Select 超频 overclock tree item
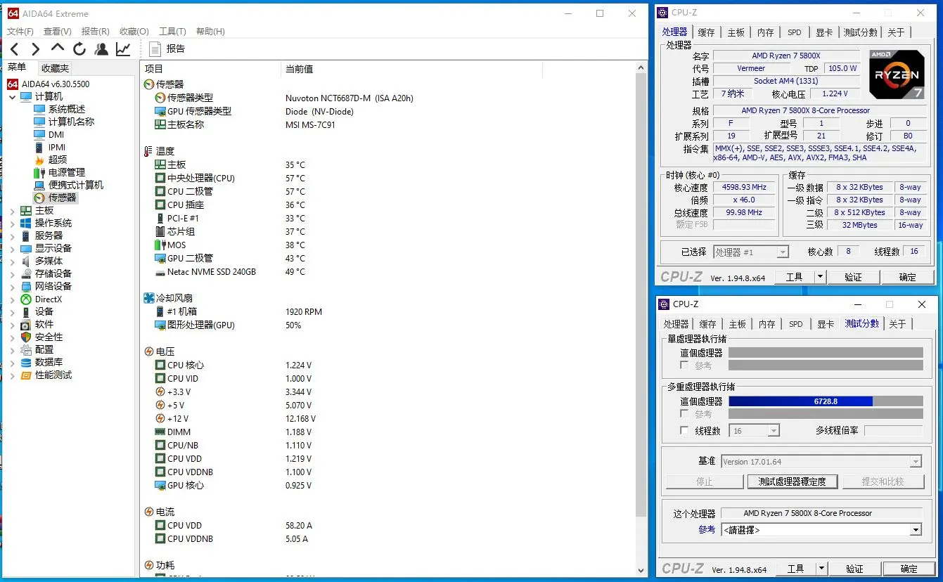The height and width of the screenshot is (582, 943). coord(58,160)
